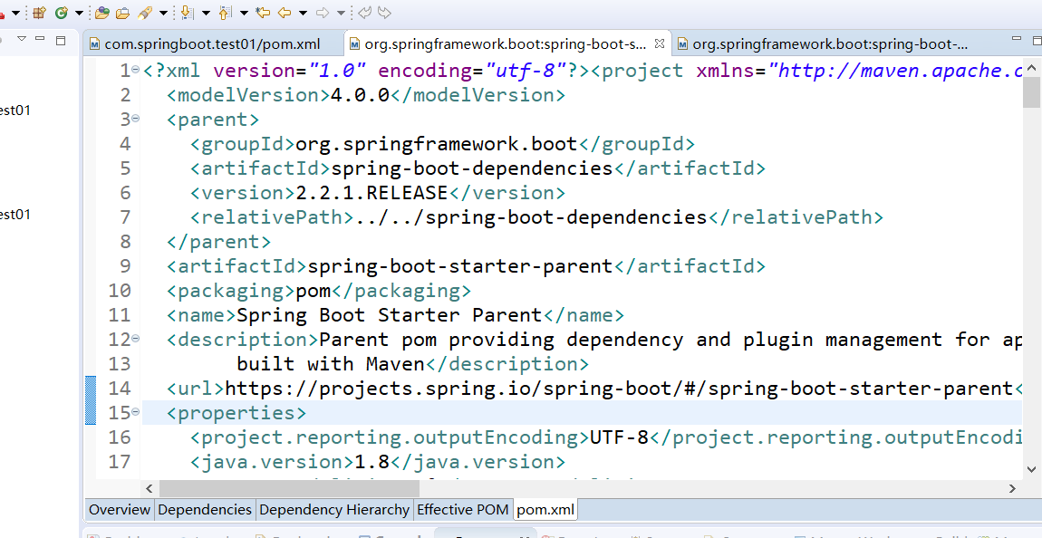1042x538 pixels.
Task: Click the vertical scrollbar thumb
Action: (x=1031, y=91)
